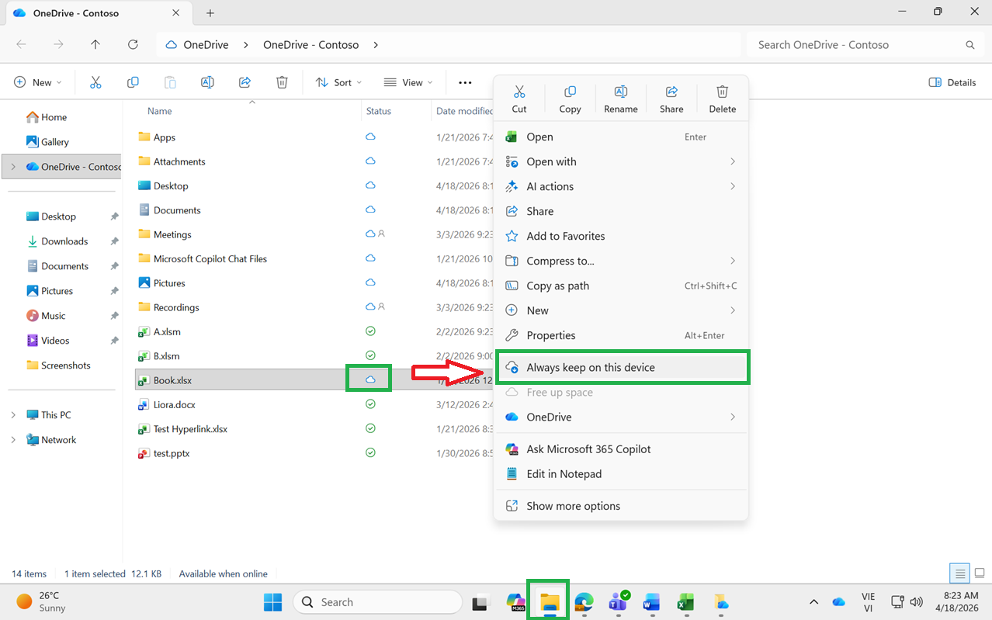The height and width of the screenshot is (620, 992).
Task: Click the OneDrive cloud tray icon
Action: click(838, 601)
